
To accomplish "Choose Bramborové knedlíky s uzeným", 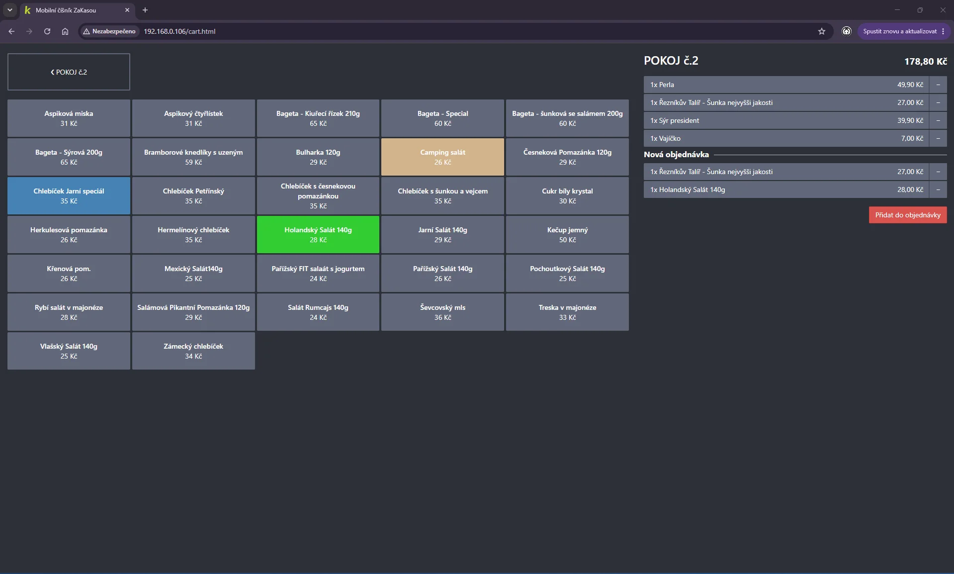I will (x=193, y=157).
